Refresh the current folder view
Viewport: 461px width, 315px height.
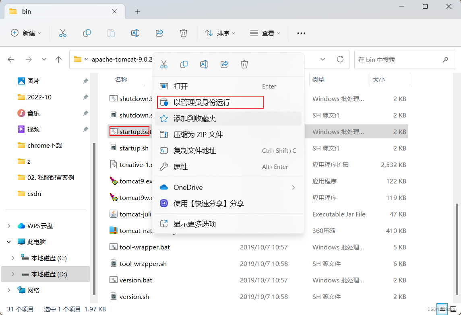[x=340, y=60]
